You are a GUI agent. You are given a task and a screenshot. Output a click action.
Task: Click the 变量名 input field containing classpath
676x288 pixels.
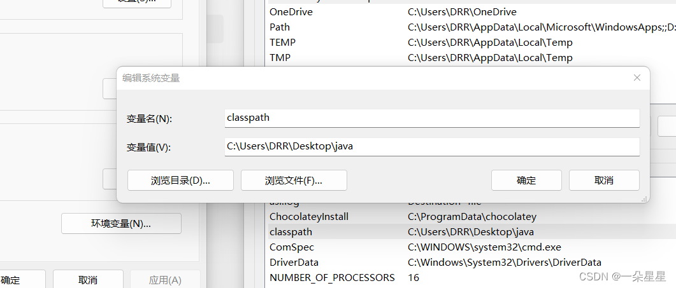[x=432, y=118]
